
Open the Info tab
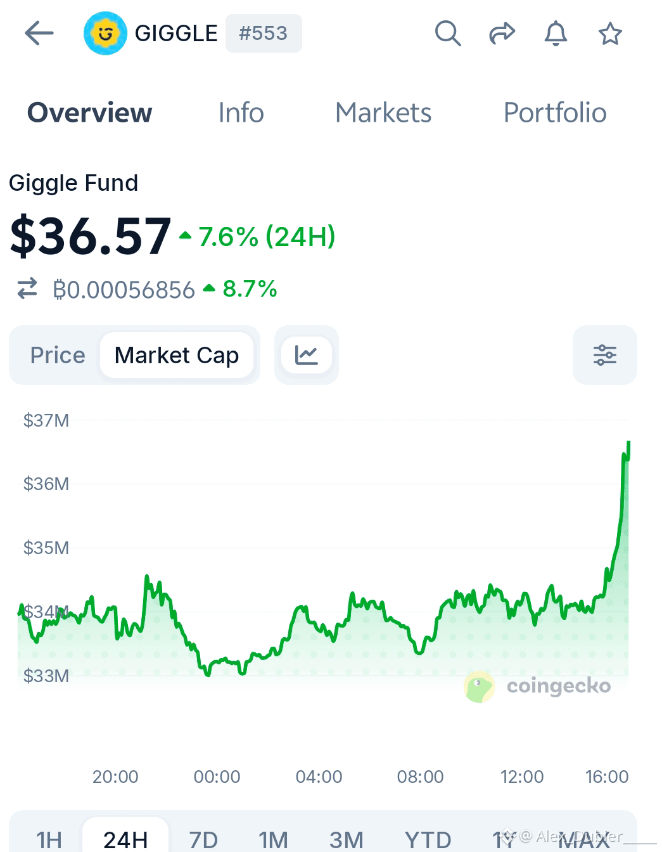tap(241, 113)
